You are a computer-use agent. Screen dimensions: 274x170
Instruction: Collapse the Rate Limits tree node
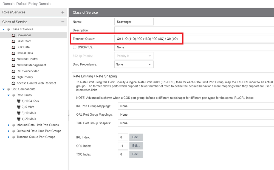[x=9, y=95]
